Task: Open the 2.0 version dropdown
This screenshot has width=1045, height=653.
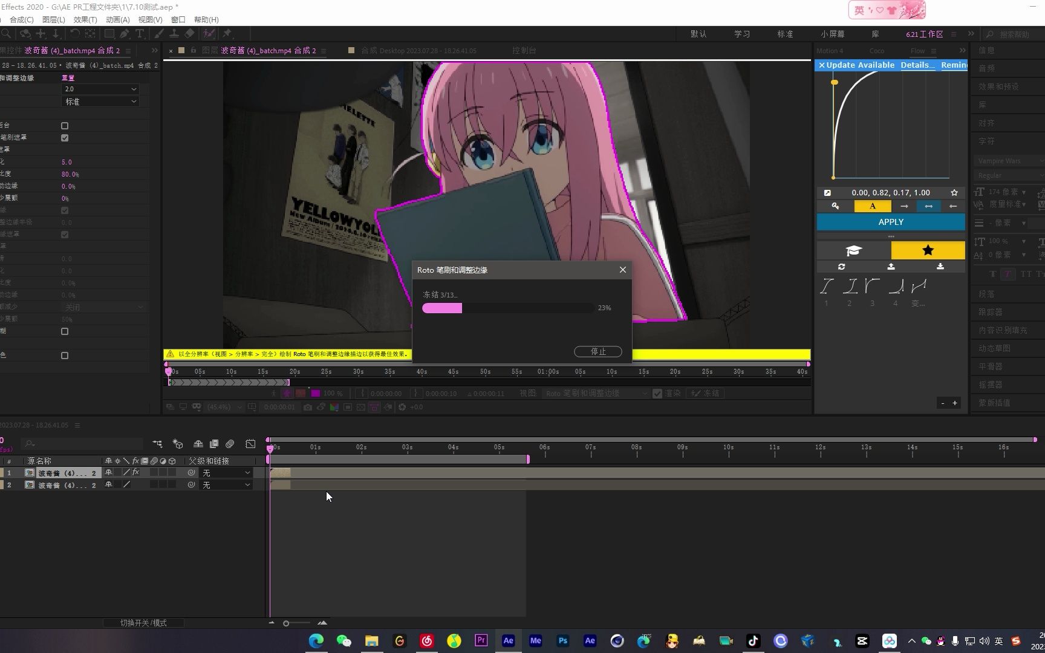Action: click(101, 89)
